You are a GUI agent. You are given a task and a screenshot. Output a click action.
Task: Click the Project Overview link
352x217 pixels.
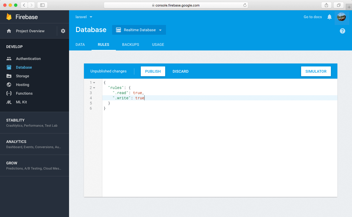[30, 31]
